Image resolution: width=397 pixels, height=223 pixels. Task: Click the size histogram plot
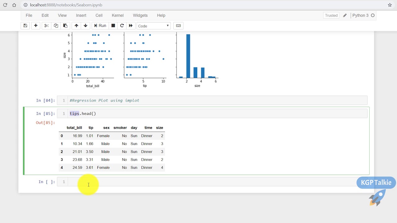click(197, 55)
